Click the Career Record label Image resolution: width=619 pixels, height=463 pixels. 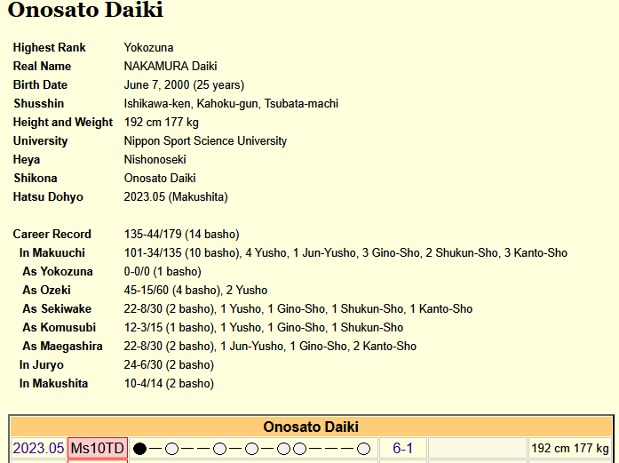52,234
